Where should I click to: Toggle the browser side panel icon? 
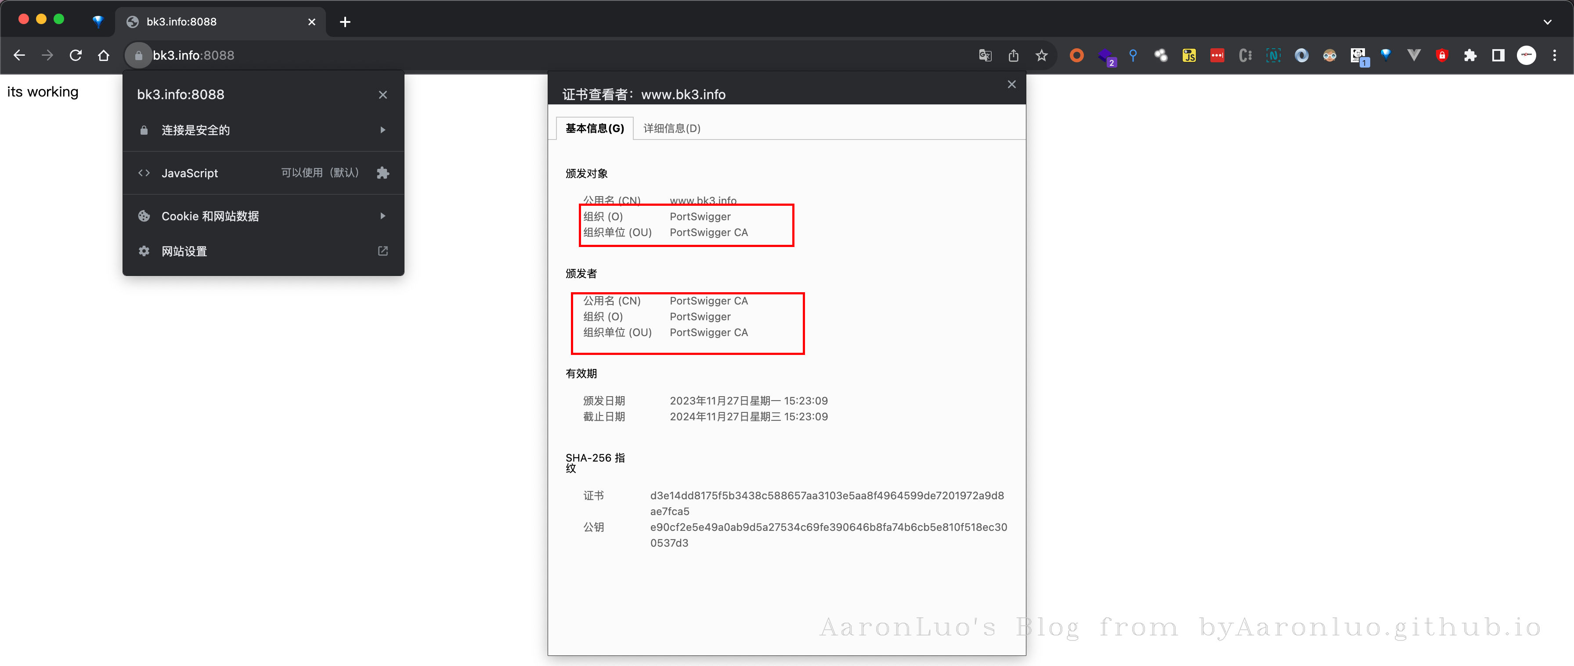pos(1498,56)
